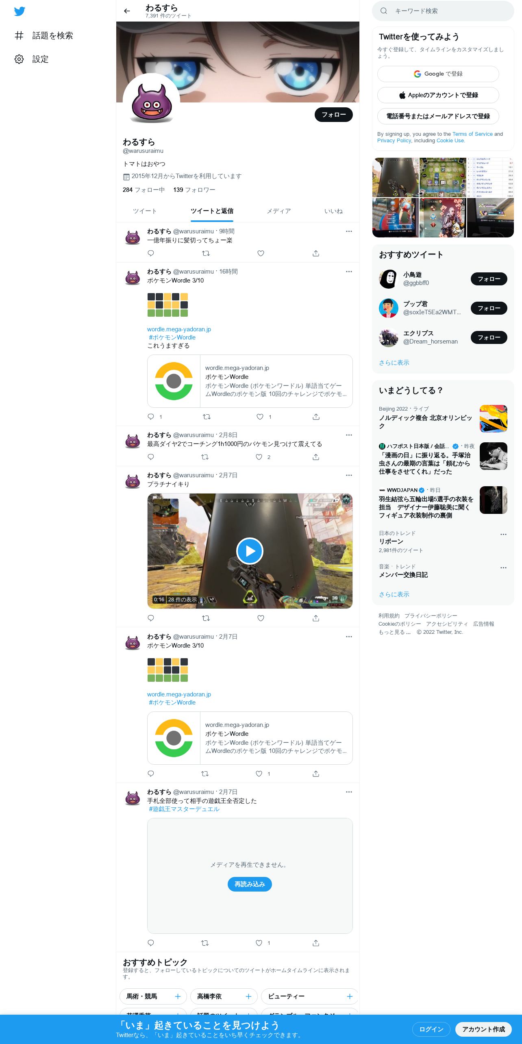Open 話題を検索 in the sidebar
The width and height of the screenshot is (522, 1044).
click(44, 36)
